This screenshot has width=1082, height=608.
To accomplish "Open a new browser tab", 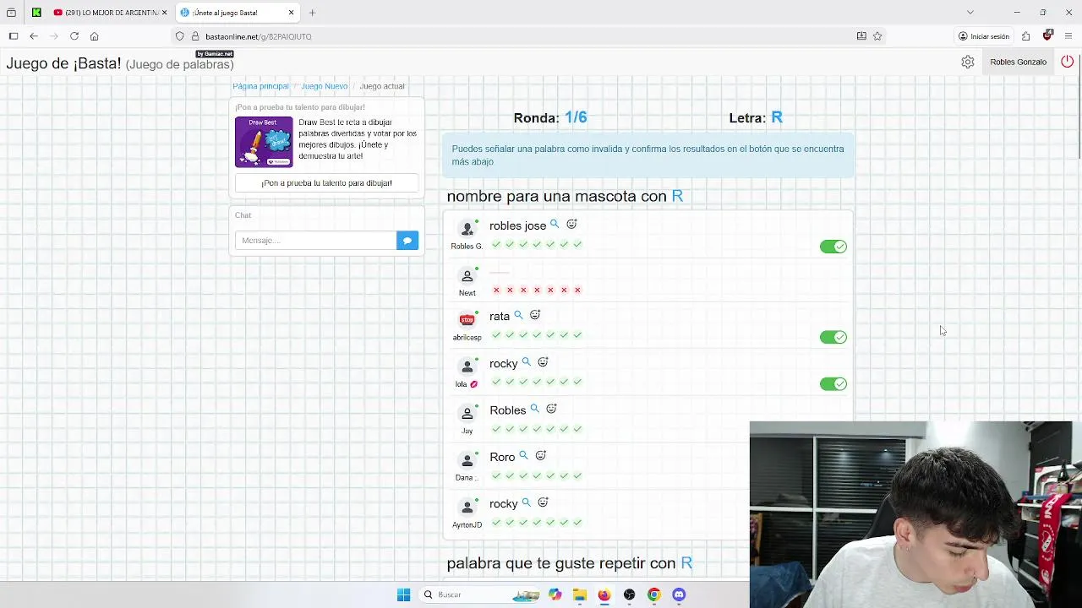I will (312, 13).
